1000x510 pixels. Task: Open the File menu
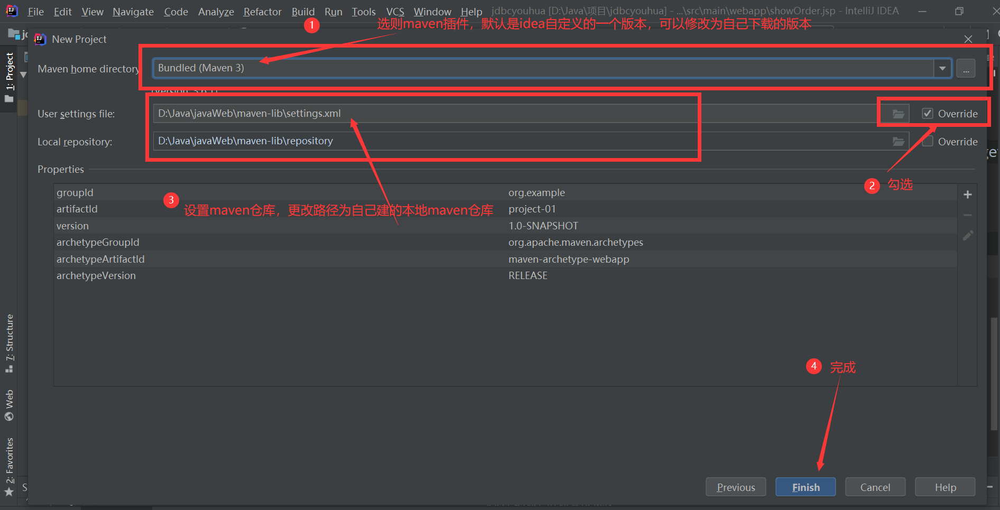coord(35,12)
